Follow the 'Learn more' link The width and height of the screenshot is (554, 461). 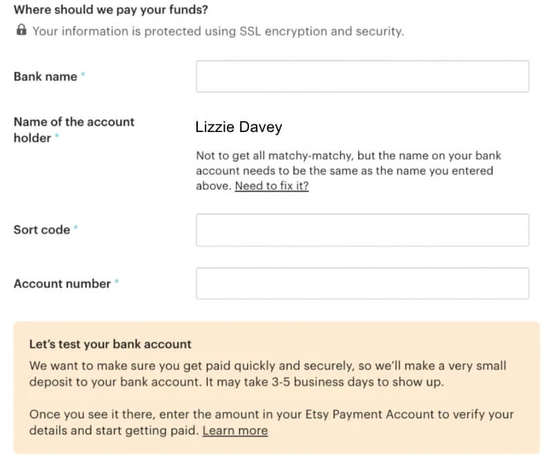click(235, 431)
